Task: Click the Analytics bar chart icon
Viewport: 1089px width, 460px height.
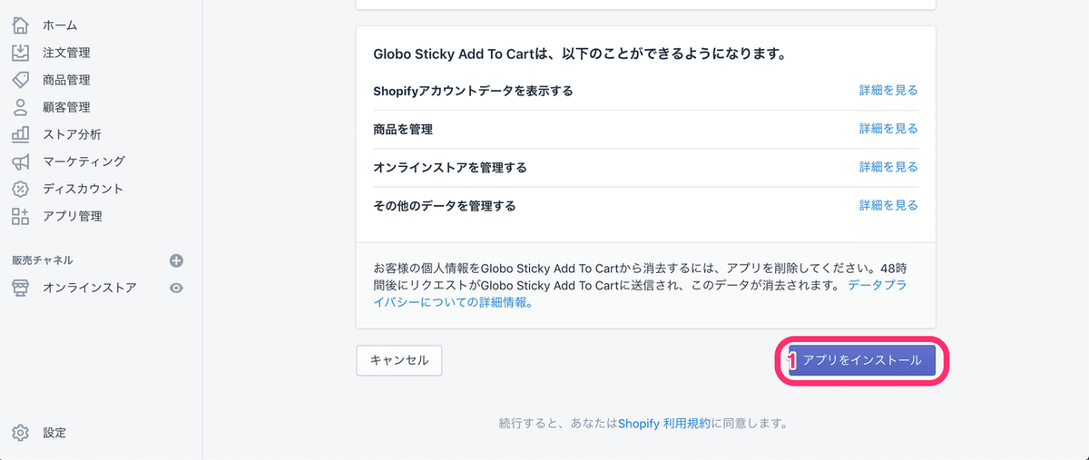Action: point(20,134)
